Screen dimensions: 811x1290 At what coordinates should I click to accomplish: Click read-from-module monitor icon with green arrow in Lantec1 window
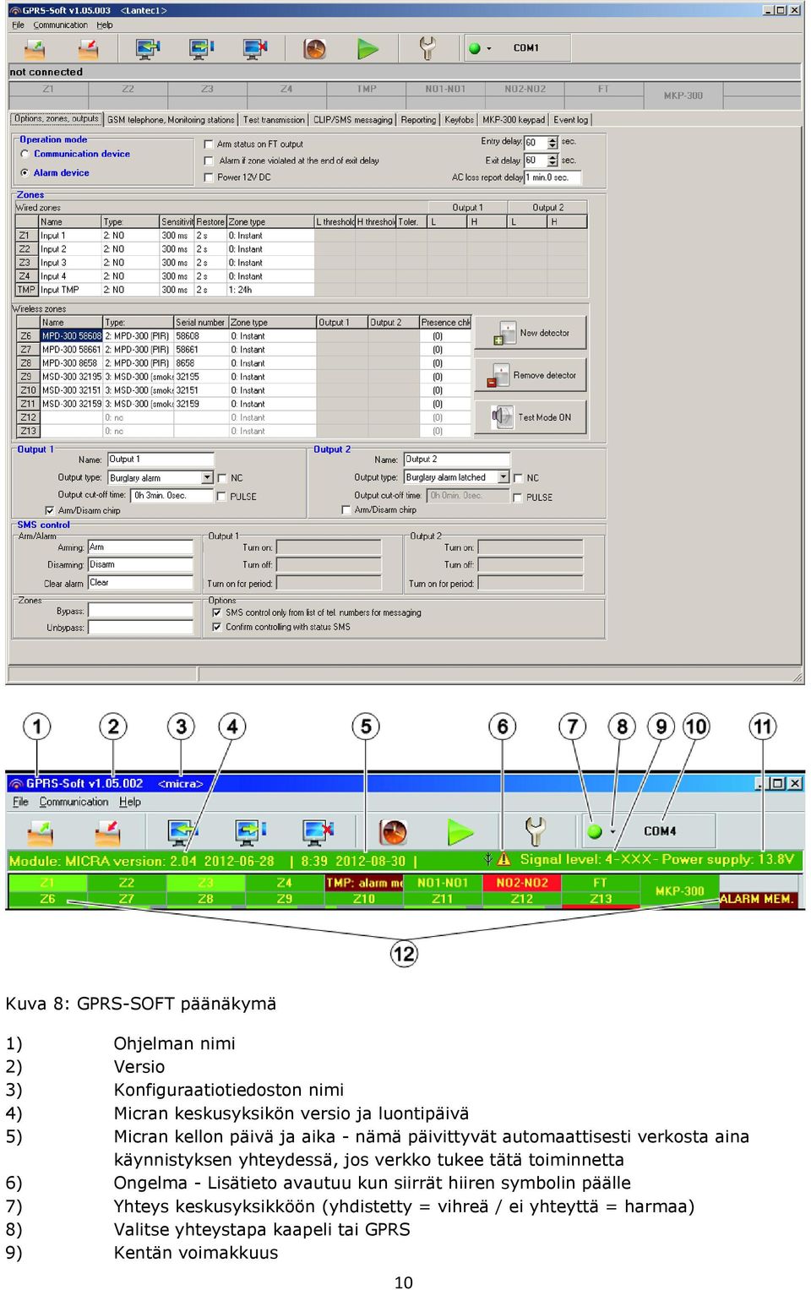click(148, 49)
